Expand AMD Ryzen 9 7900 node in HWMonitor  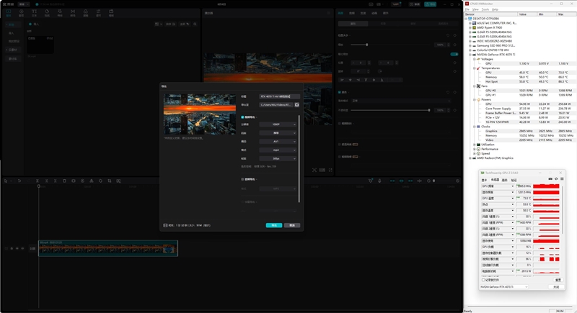pos(470,27)
